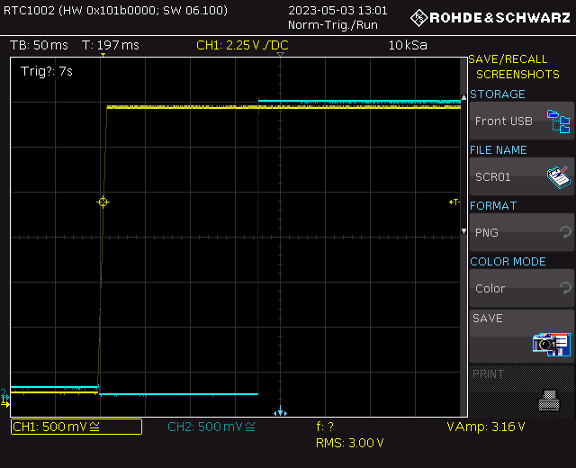Click the FILE NAME menu label
This screenshot has height=468, width=576.
[498, 150]
